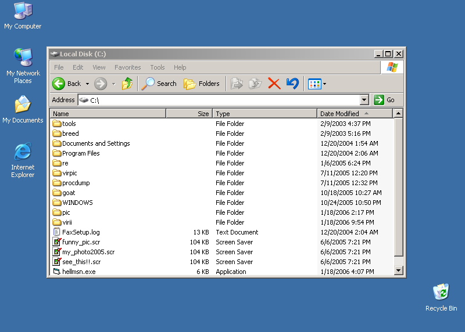Viewport: 465px width, 332px height.
Task: Expand the Address bar dropdown
Action: point(364,100)
